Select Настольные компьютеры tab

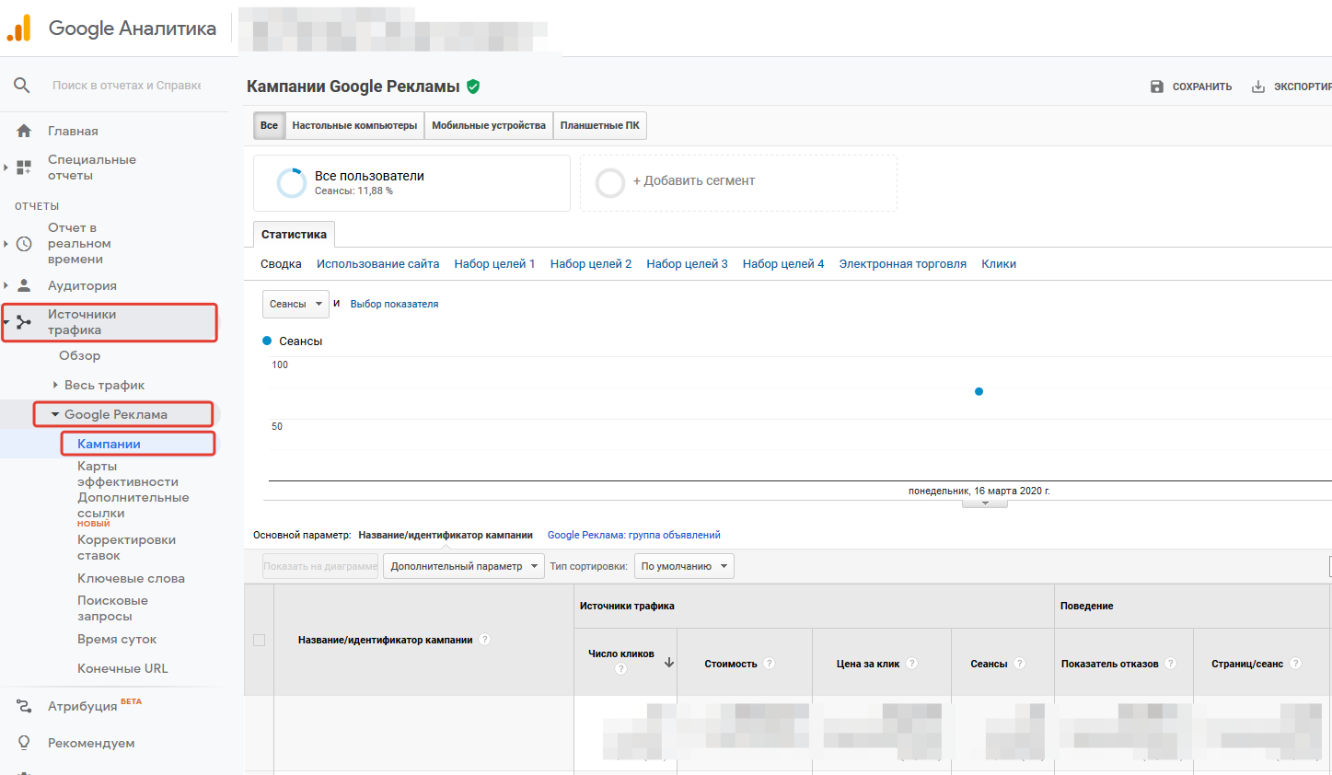[354, 126]
